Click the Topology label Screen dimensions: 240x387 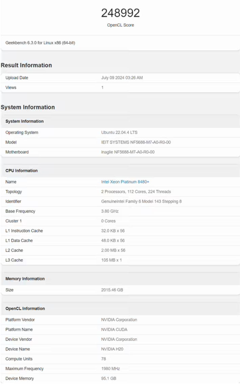pyautogui.click(x=14, y=192)
